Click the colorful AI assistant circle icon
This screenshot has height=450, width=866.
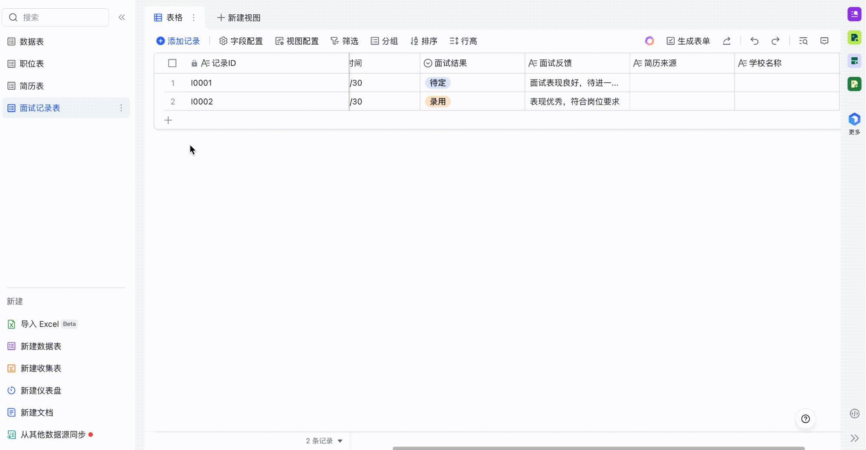click(x=649, y=41)
